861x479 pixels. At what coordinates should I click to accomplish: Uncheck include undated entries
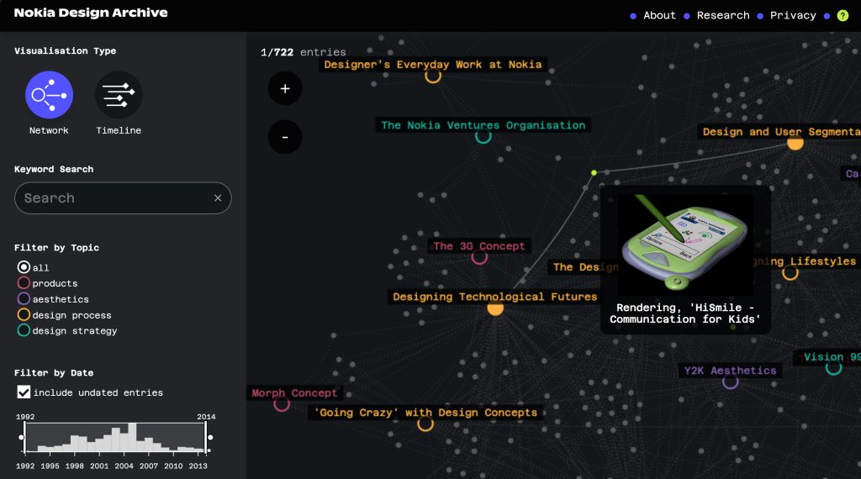(24, 392)
